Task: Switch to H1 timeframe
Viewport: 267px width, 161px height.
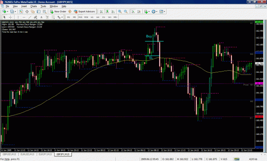Action: (x=92, y=17)
